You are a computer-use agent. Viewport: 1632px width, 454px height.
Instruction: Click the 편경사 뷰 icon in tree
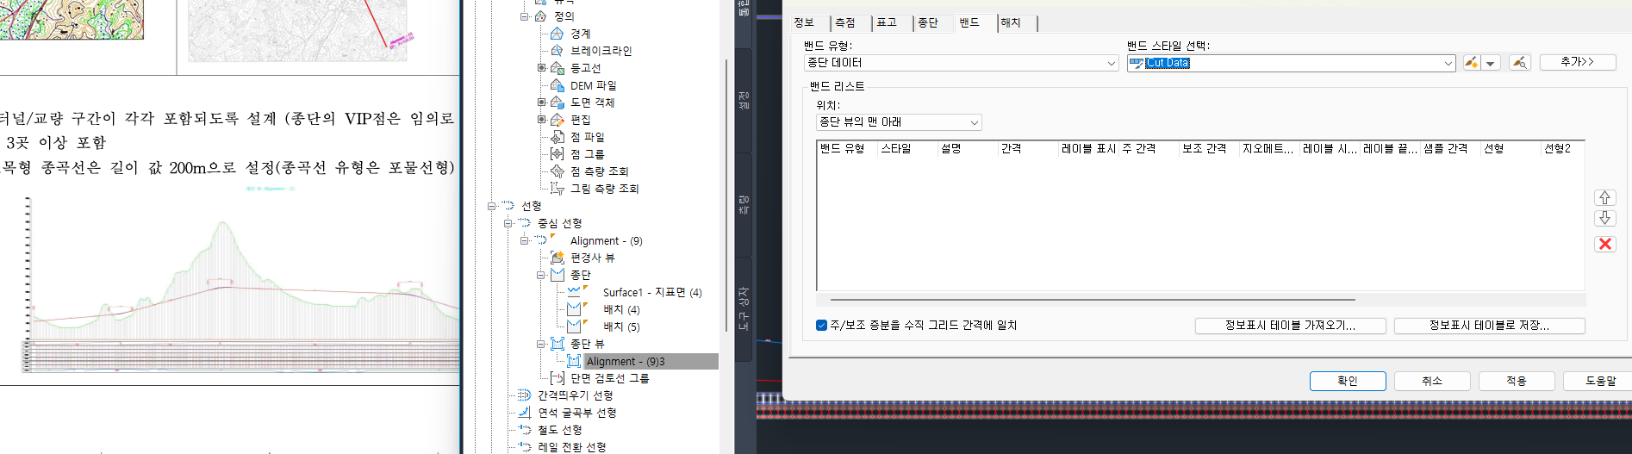(557, 258)
